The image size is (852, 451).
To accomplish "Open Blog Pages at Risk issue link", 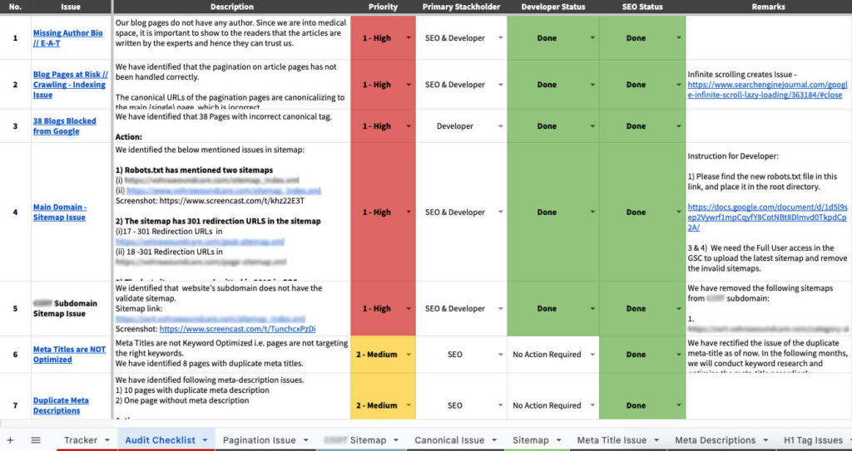I will tap(70, 85).
